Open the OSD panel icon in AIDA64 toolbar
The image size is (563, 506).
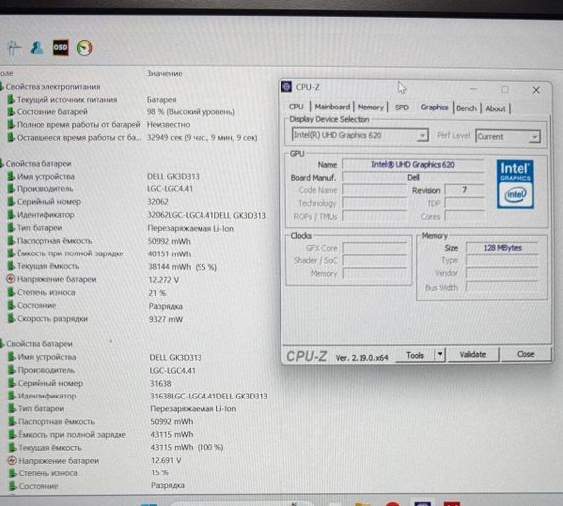pos(60,47)
